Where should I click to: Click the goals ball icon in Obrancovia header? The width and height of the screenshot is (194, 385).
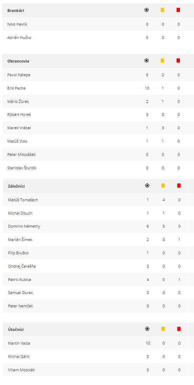pos(147,60)
